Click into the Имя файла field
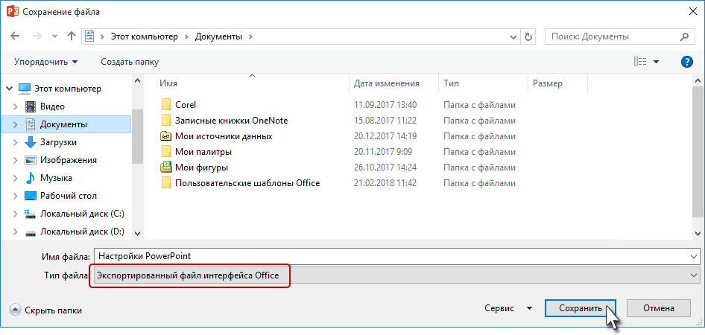The width and height of the screenshot is (705, 335). click(391, 256)
